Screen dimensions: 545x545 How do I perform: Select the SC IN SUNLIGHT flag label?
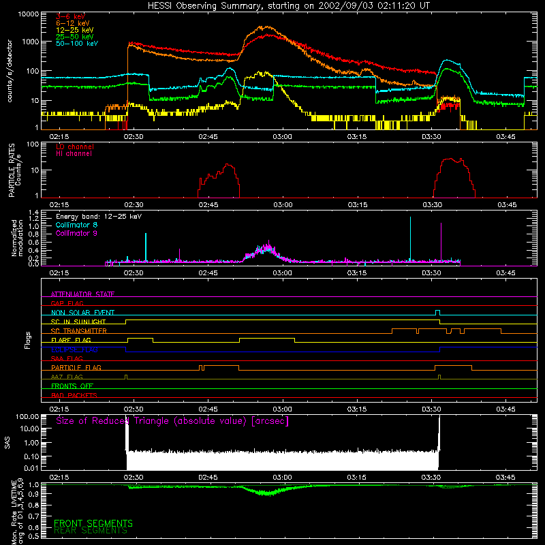[78, 322]
